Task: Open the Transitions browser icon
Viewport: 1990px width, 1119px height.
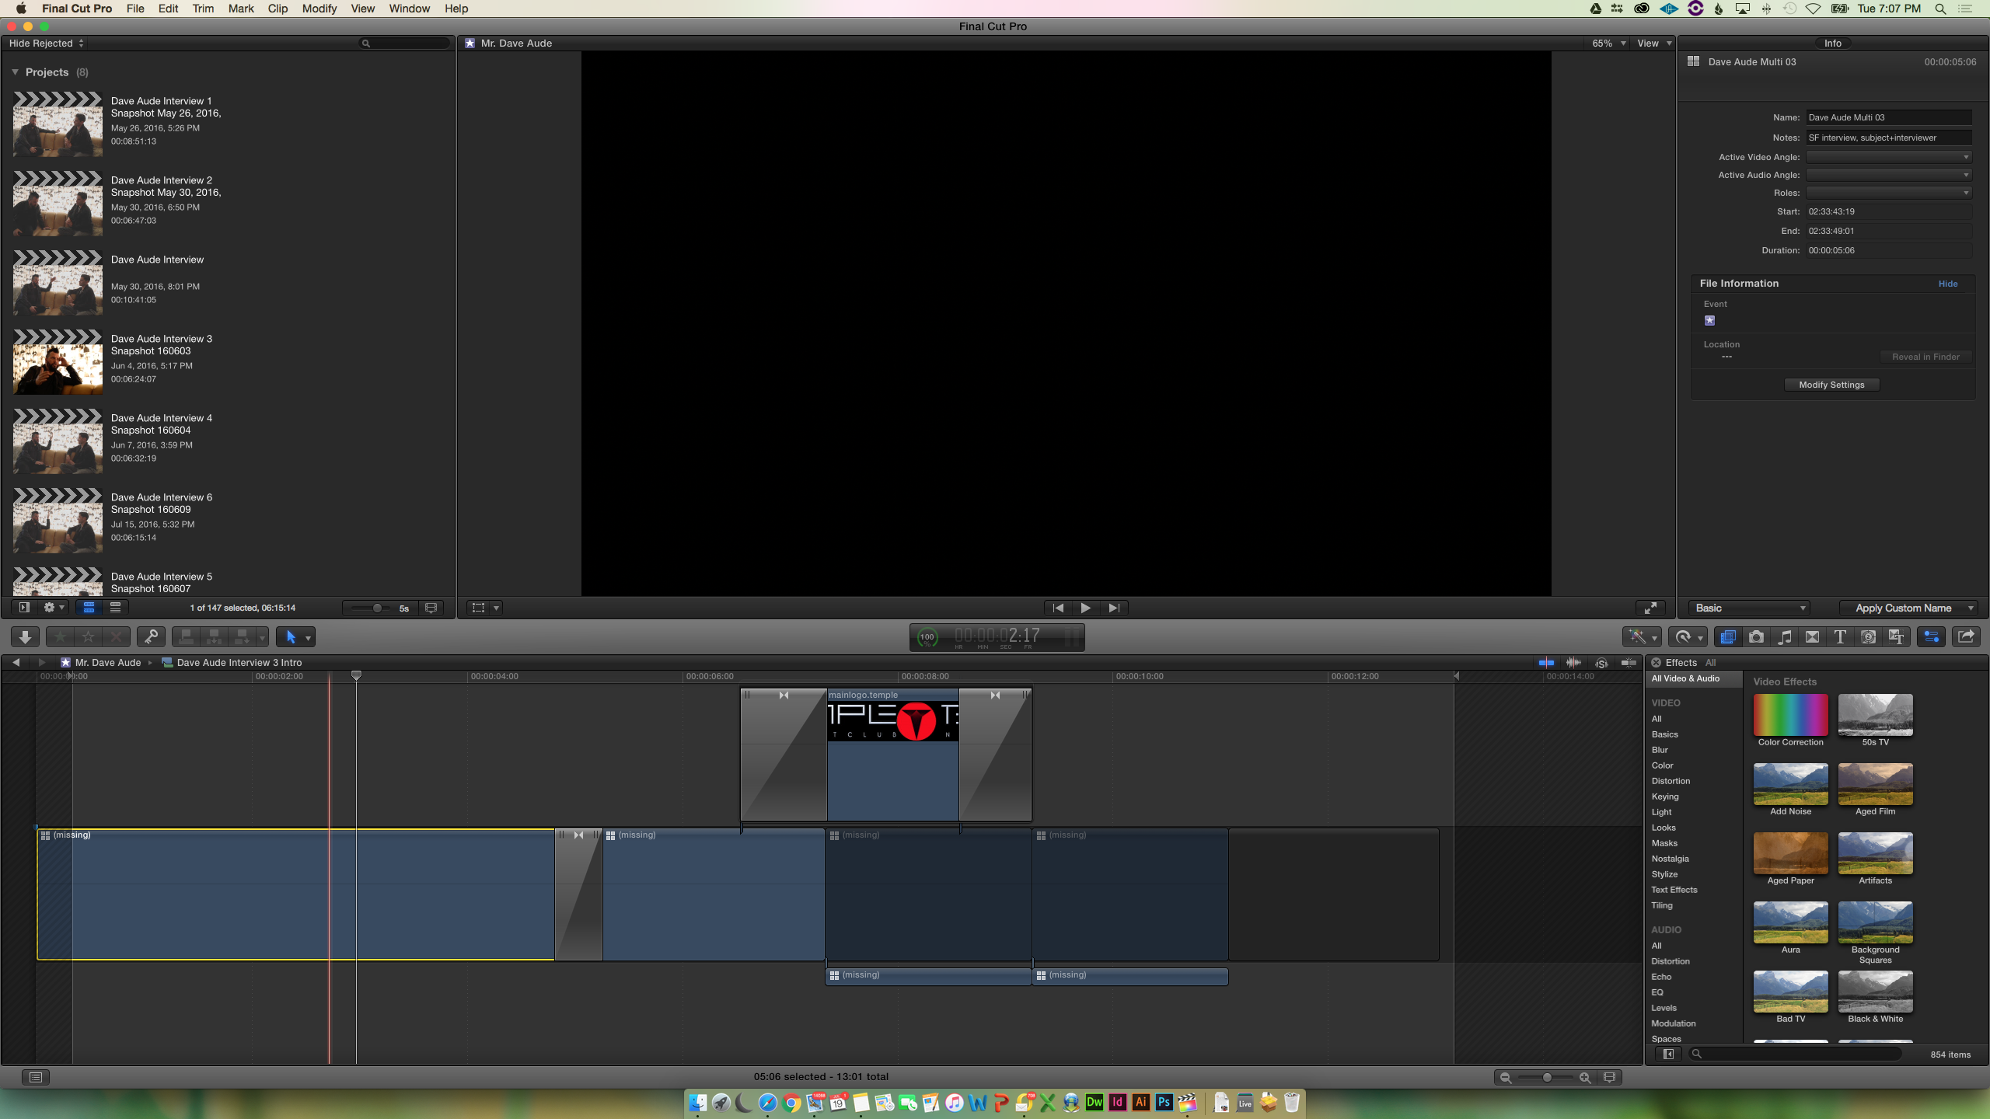Action: tap(1812, 637)
